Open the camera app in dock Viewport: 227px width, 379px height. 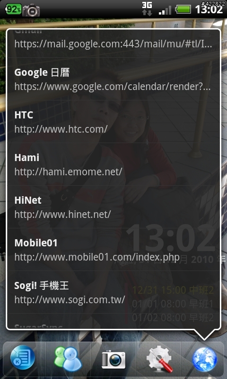[x=113, y=360]
